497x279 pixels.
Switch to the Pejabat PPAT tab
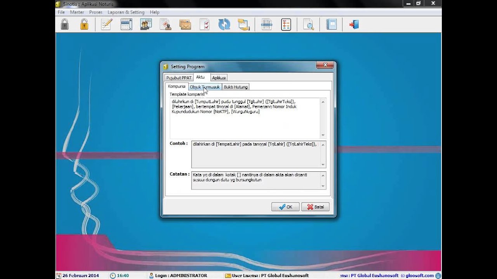[179, 77]
